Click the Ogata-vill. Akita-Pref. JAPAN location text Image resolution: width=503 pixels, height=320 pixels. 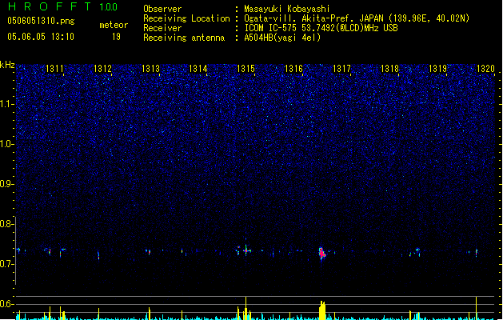[x=357, y=18]
